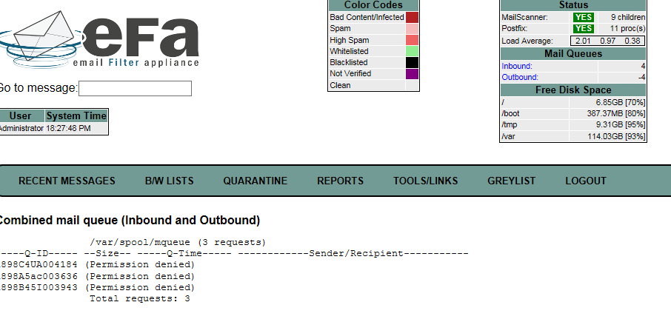This screenshot has width=671, height=322.
Task: Click the Load Average values box
Action: coord(607,41)
